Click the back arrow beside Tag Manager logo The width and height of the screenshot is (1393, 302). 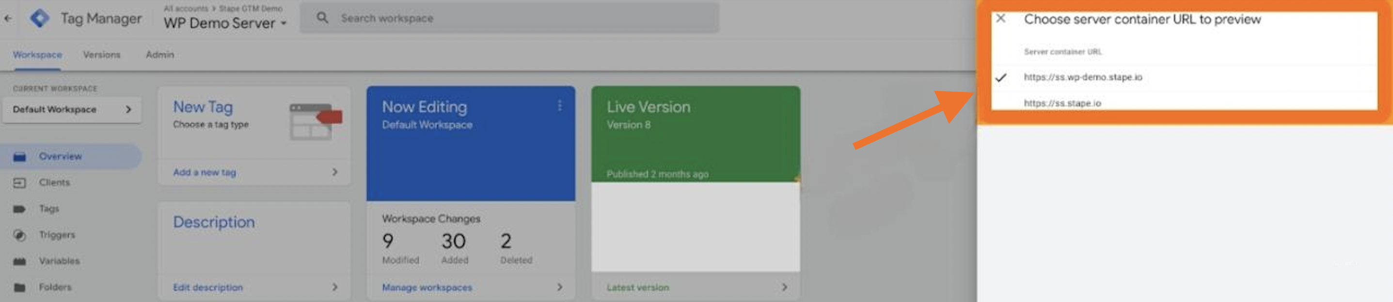tap(8, 18)
